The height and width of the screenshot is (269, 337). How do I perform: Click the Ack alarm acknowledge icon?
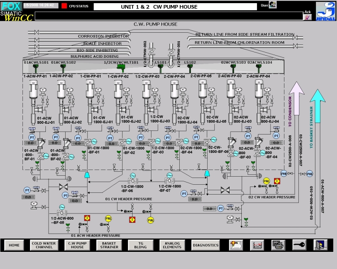point(307,17)
